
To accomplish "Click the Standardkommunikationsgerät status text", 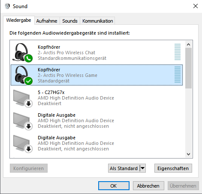I will tap(72, 58).
